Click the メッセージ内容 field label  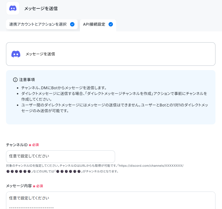(x=19, y=186)
